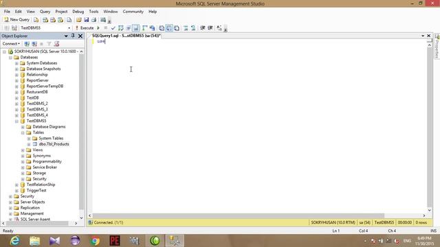Screen dimensions: 440x247
Task: Click the Change Connection icon beside database box
Action: (x=14, y=28)
